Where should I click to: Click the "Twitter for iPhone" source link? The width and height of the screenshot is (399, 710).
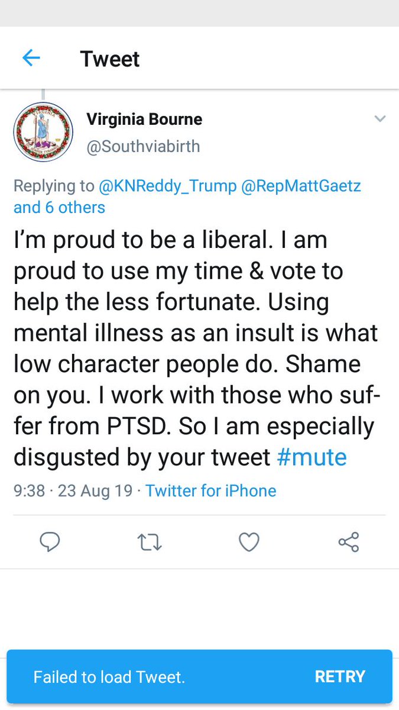[x=211, y=490]
